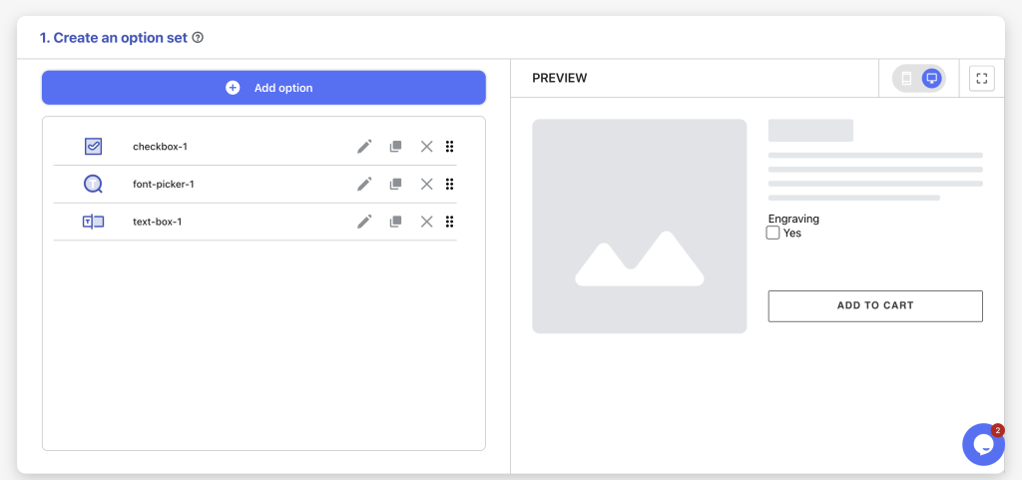Duplicate the font-picker-1 option
The image size is (1022, 480).
coord(395,185)
